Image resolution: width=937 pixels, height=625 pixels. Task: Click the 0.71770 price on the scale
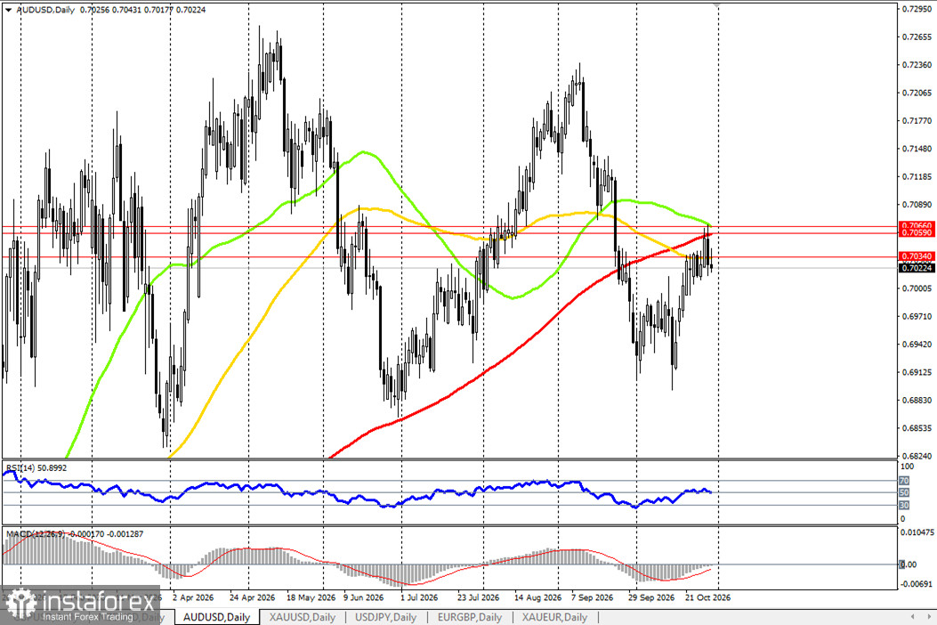point(916,121)
